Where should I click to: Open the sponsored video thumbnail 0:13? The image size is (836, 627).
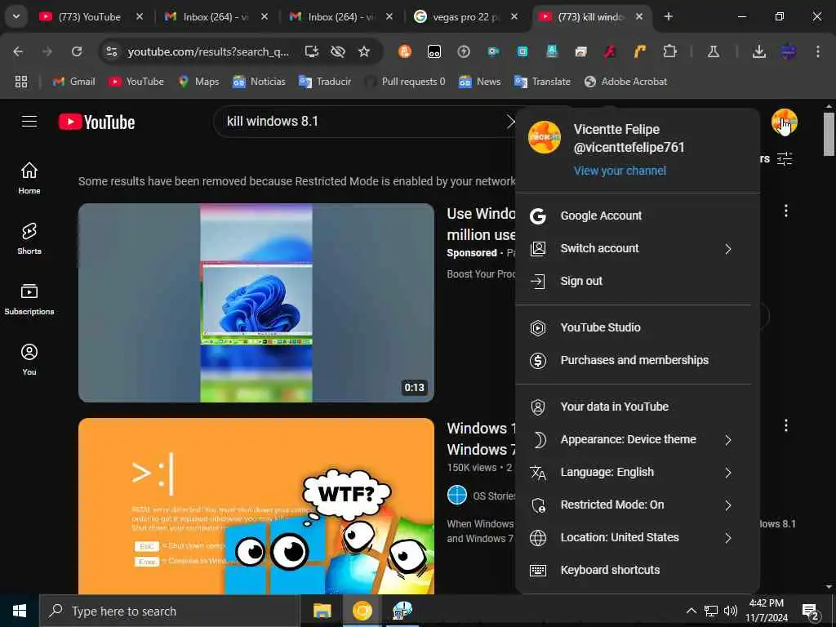(x=256, y=302)
